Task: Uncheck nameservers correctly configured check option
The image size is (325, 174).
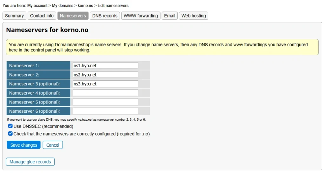Action: click(10, 134)
